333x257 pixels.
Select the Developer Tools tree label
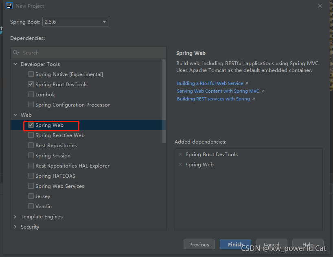(40, 64)
